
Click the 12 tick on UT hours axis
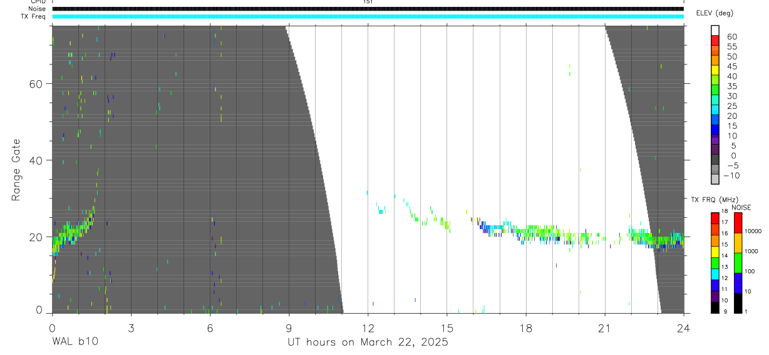(x=368, y=327)
